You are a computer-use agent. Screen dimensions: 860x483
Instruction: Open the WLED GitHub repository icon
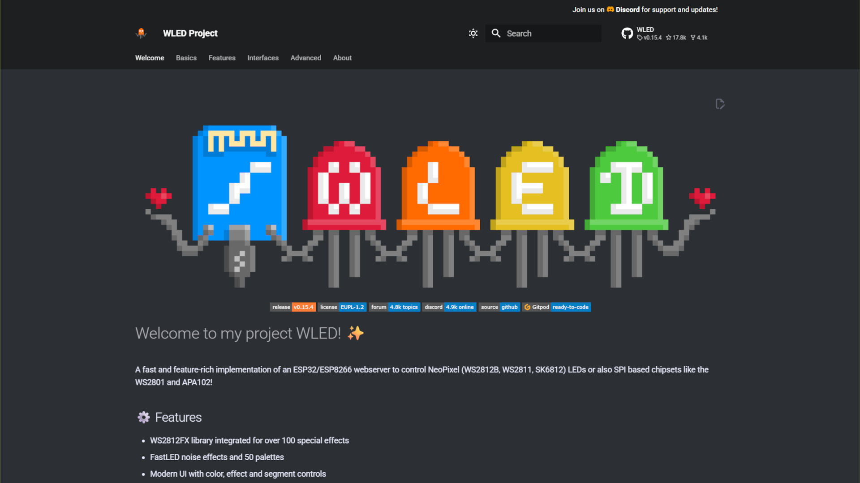click(627, 34)
